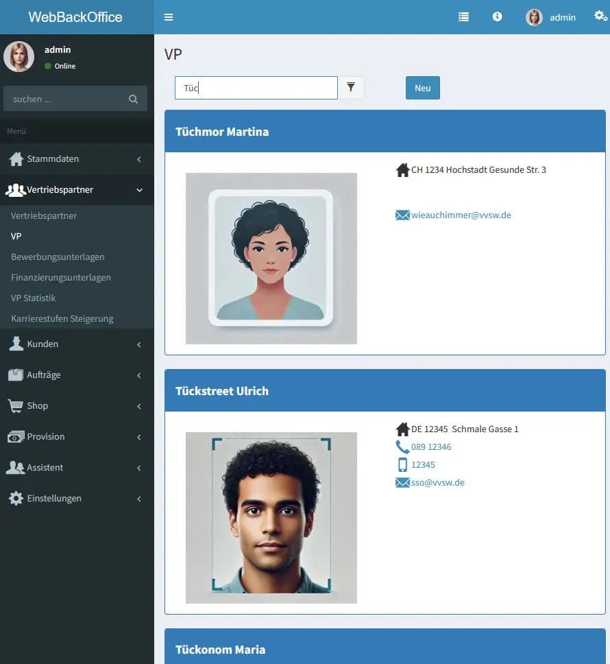
Task: Open settings gears icon at top right
Action: pyautogui.click(x=600, y=16)
